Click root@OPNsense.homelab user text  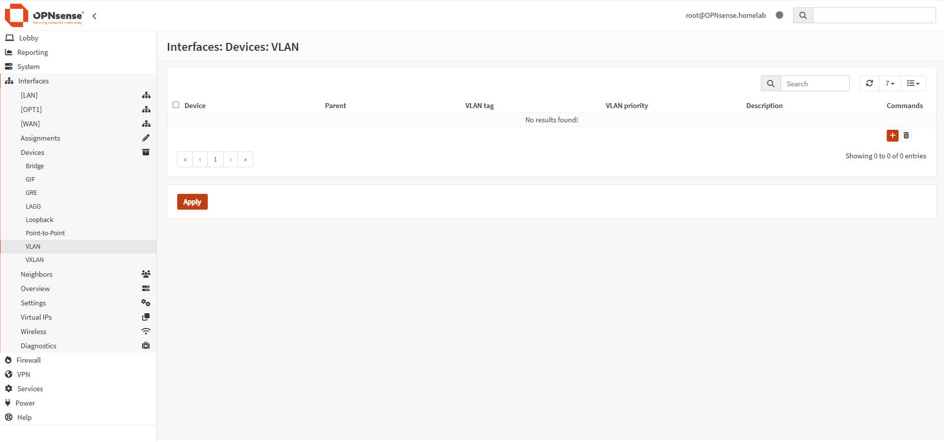coord(725,15)
